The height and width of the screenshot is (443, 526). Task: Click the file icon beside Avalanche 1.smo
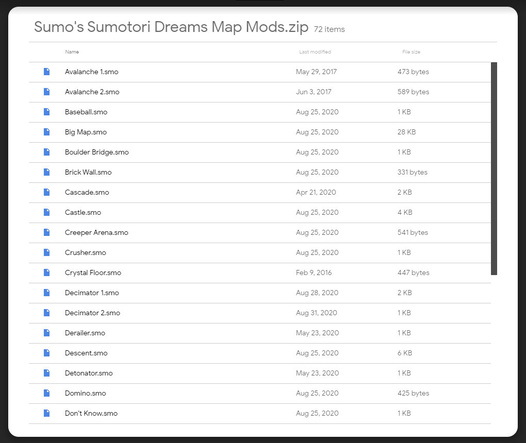click(47, 72)
